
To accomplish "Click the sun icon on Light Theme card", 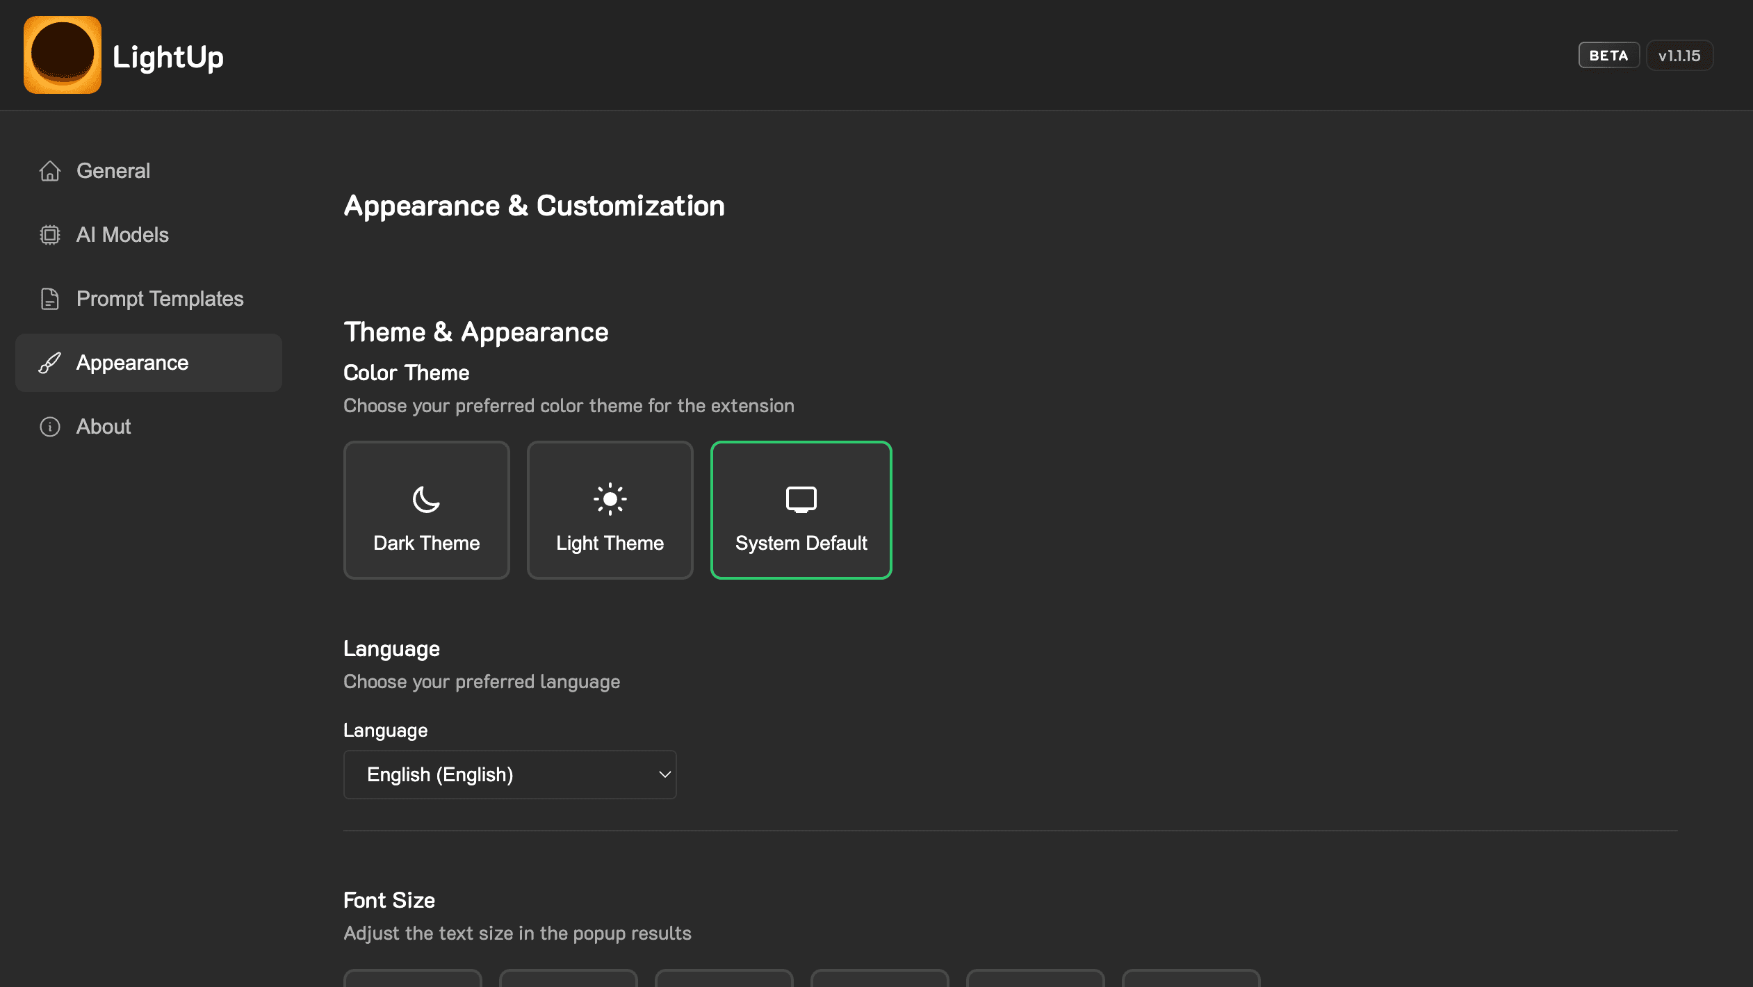I will coord(610,498).
